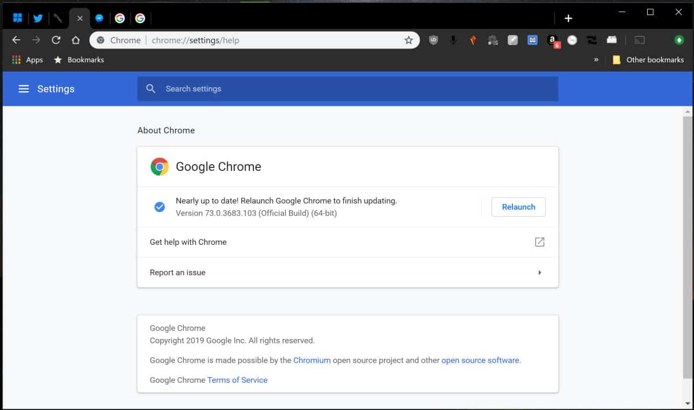Open the Google Cast icon

(640, 40)
